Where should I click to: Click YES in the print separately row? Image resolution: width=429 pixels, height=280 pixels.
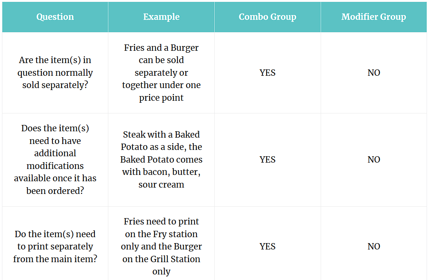pyautogui.click(x=267, y=246)
